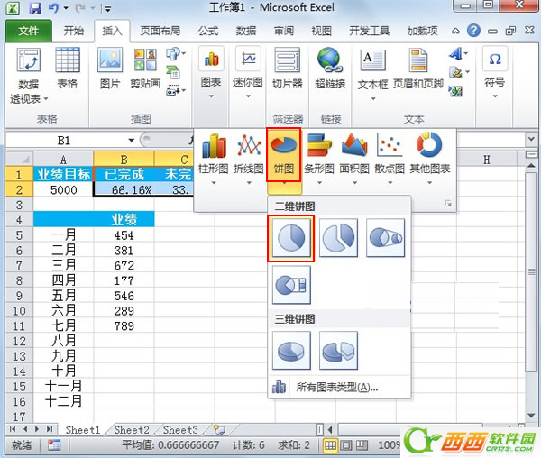Select the basic 2D pie chart

291,239
